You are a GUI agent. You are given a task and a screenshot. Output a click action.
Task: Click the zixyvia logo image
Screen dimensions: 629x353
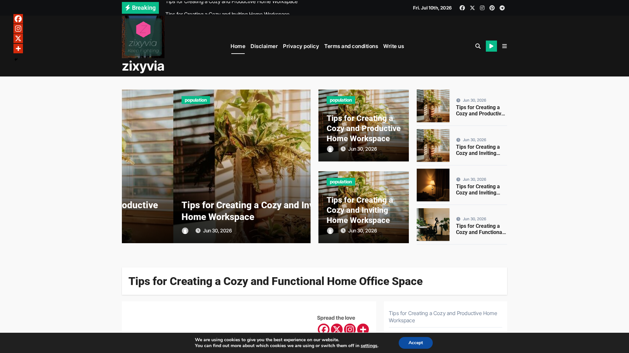point(143,37)
